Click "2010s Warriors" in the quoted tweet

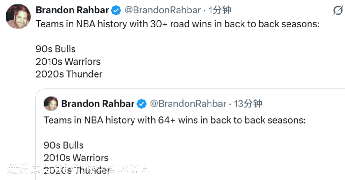76,158
